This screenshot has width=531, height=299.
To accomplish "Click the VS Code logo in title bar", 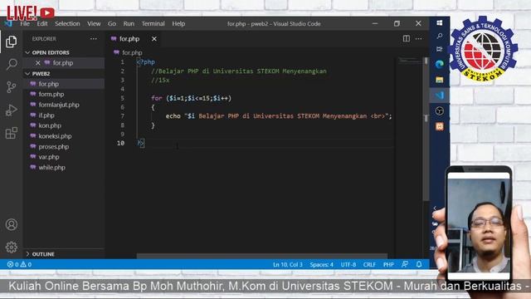I will click(8, 24).
